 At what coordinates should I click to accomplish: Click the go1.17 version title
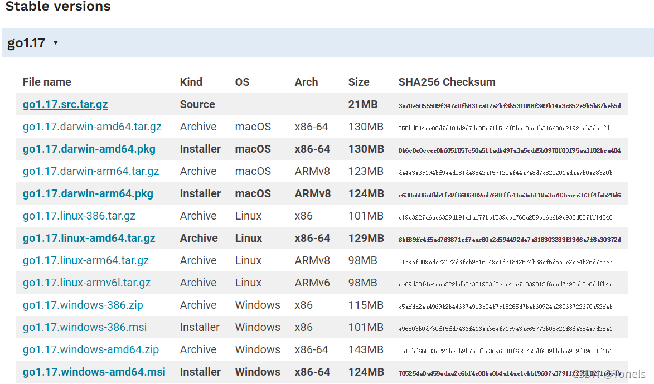pyautogui.click(x=26, y=43)
